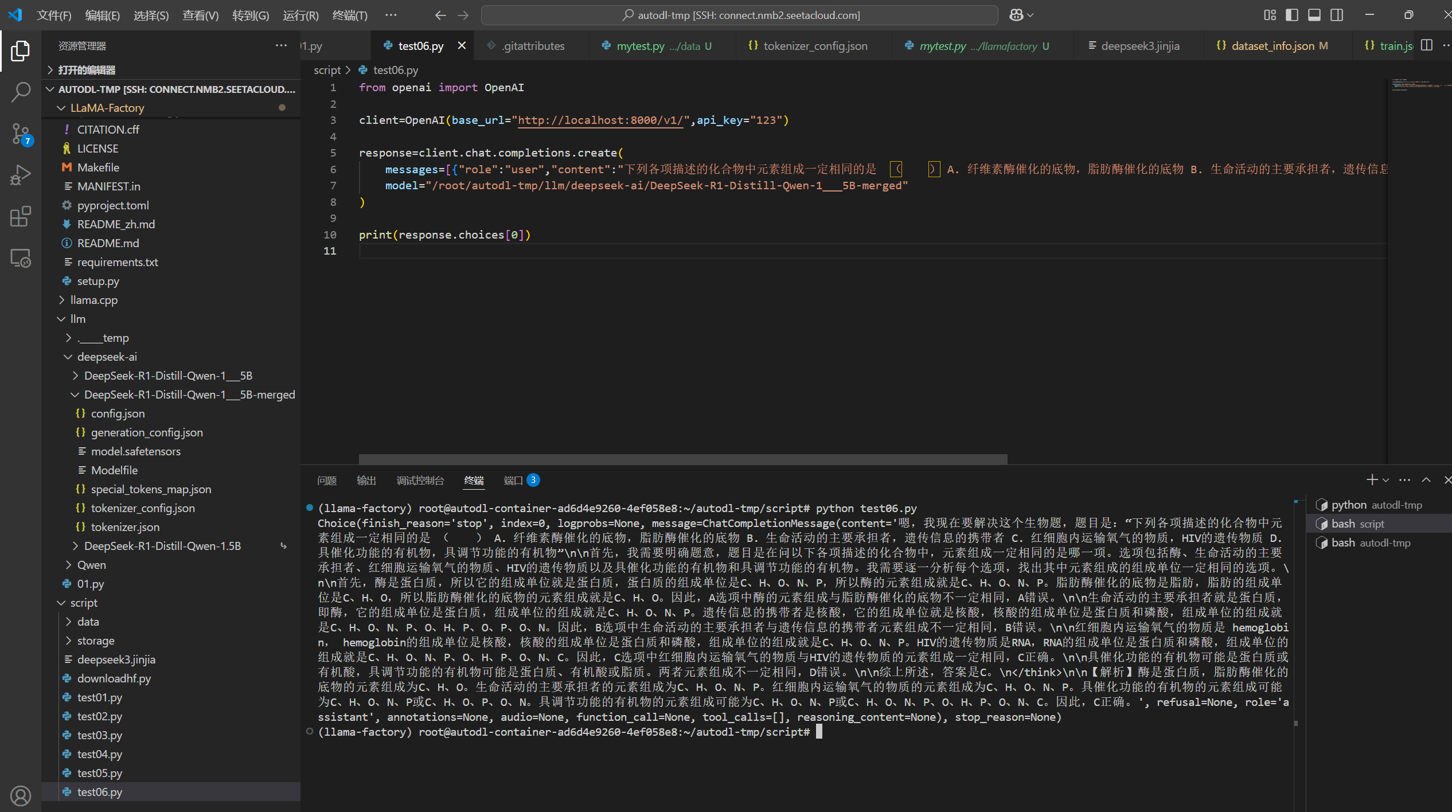Open terminal panel More Actions ellipsis

1404,480
